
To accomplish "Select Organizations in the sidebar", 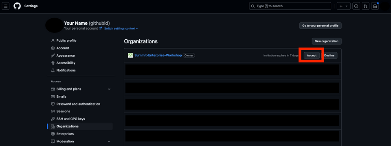I will click(81, 126).
